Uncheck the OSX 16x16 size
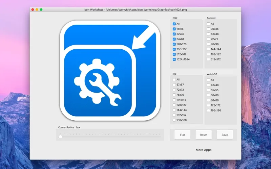This screenshot has width=271, height=169. [x=174, y=29]
